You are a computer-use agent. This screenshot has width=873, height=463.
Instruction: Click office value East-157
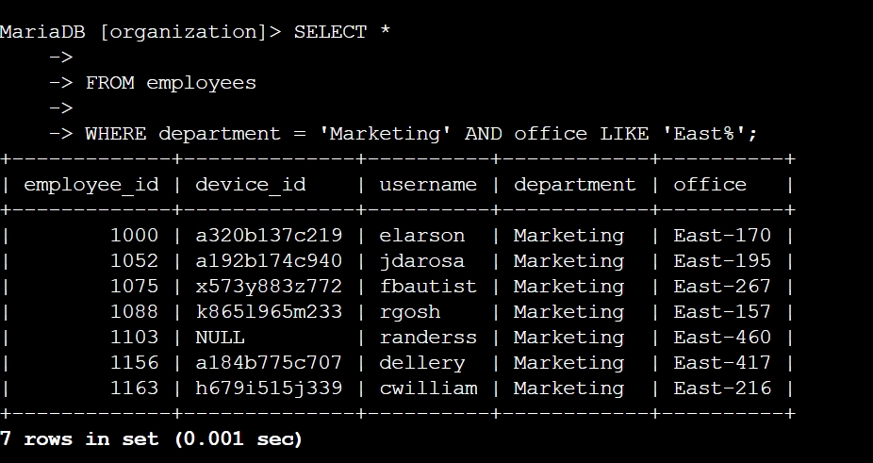pyautogui.click(x=722, y=312)
